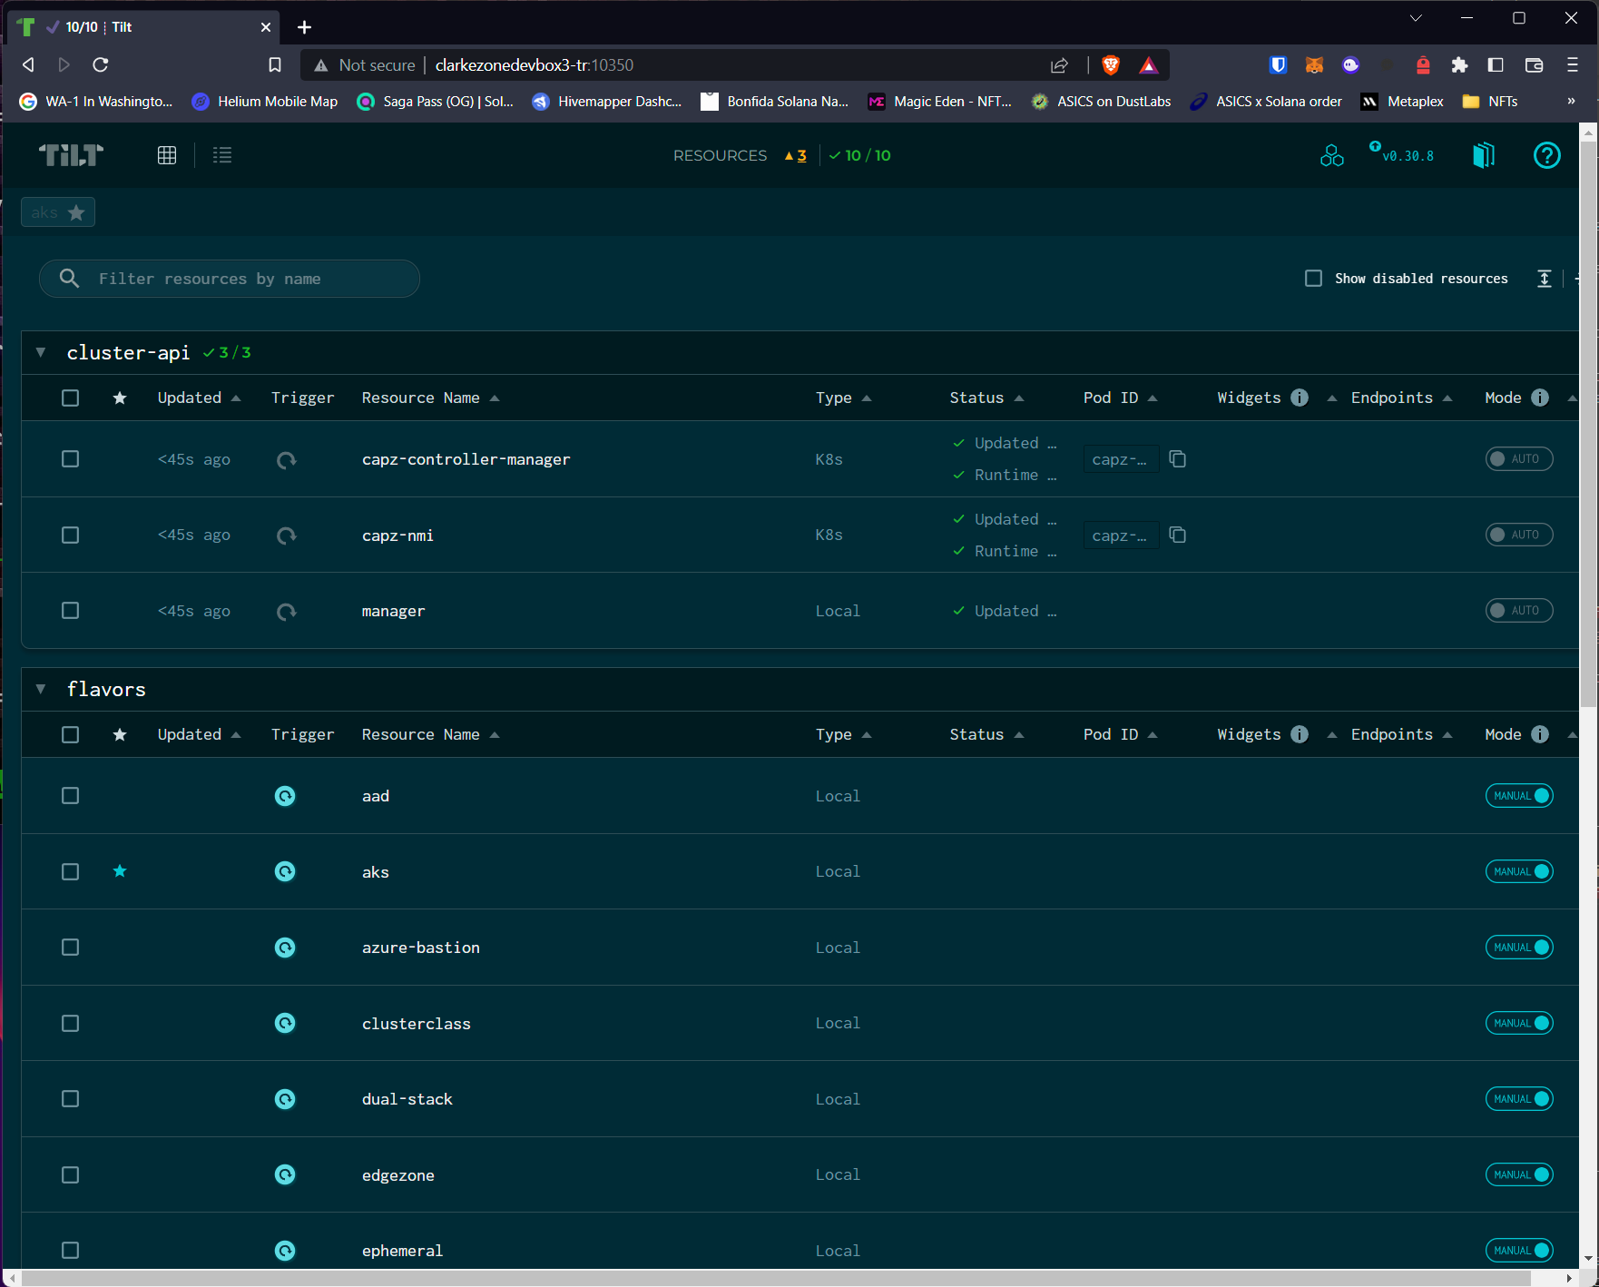Copy the capz-nmi Pod ID
The width and height of the screenshot is (1599, 1287).
[1178, 535]
